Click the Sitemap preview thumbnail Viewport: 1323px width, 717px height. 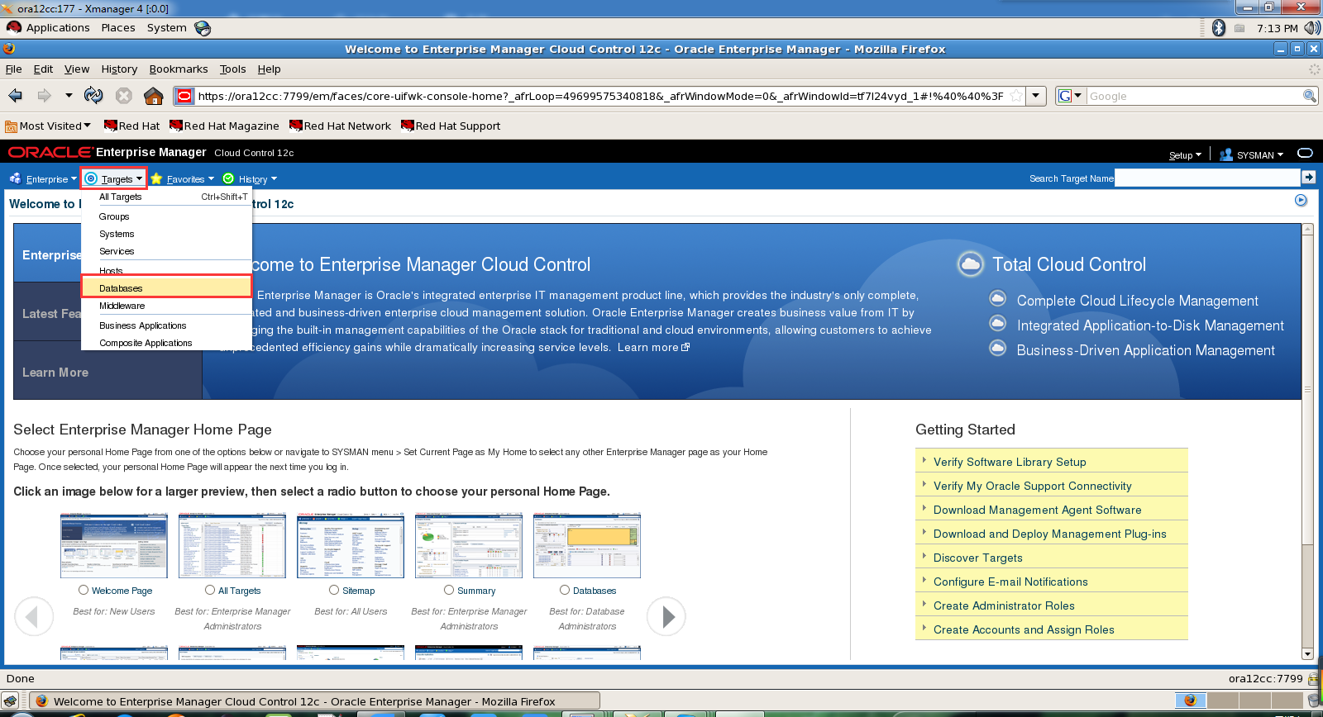tap(351, 545)
